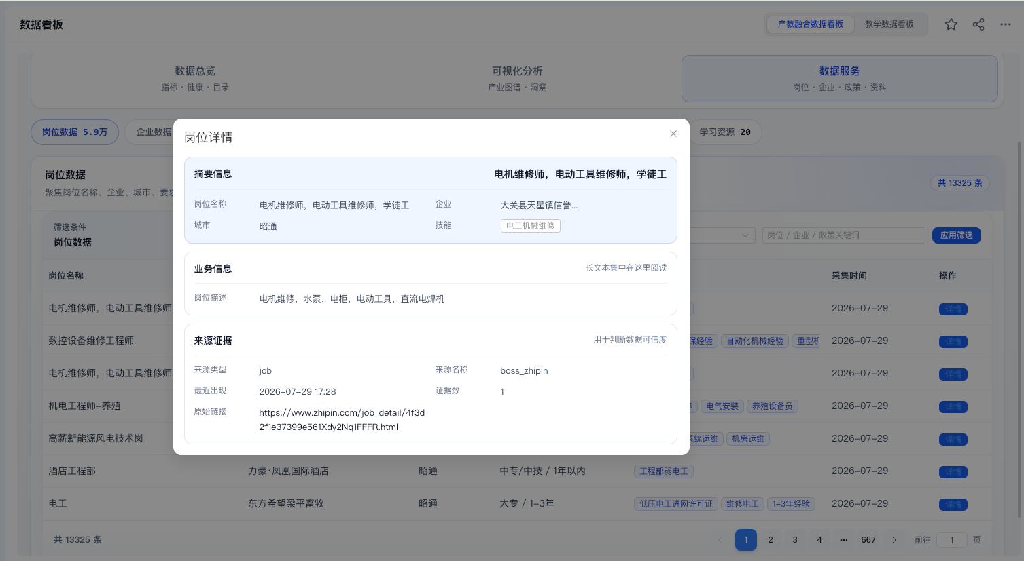Screen dimensions: 1024x561
Task: Switch to 产教融合数据看板 tab
Action: [811, 24]
